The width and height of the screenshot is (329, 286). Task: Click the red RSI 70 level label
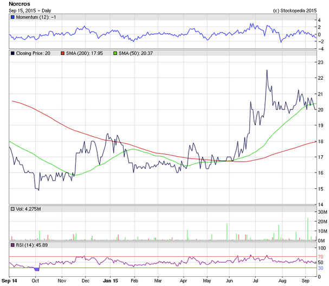click(x=321, y=257)
